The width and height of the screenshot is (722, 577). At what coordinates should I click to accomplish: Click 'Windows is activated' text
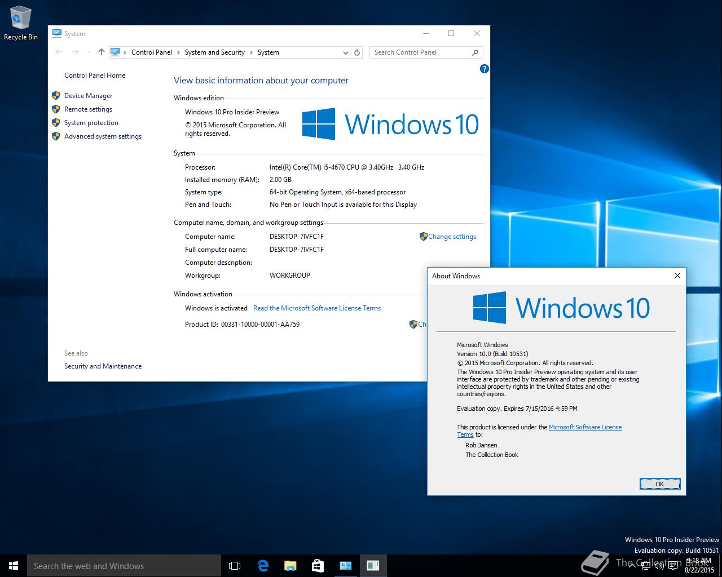(x=216, y=308)
